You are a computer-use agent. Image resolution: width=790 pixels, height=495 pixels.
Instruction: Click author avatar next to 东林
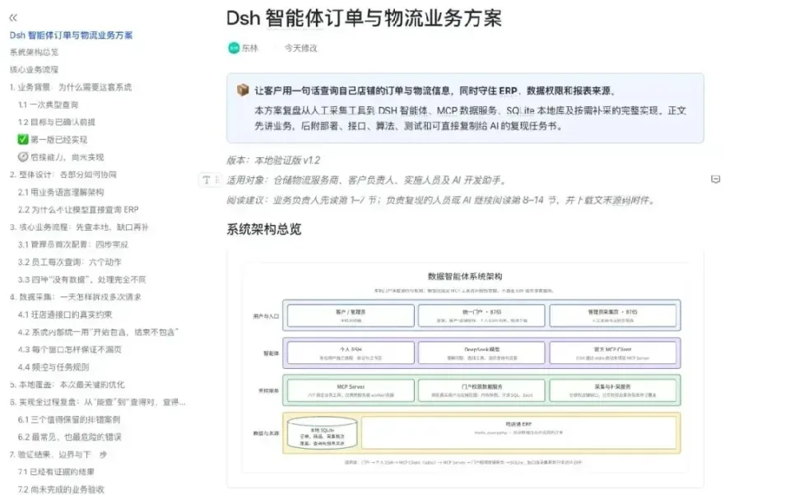tap(233, 48)
